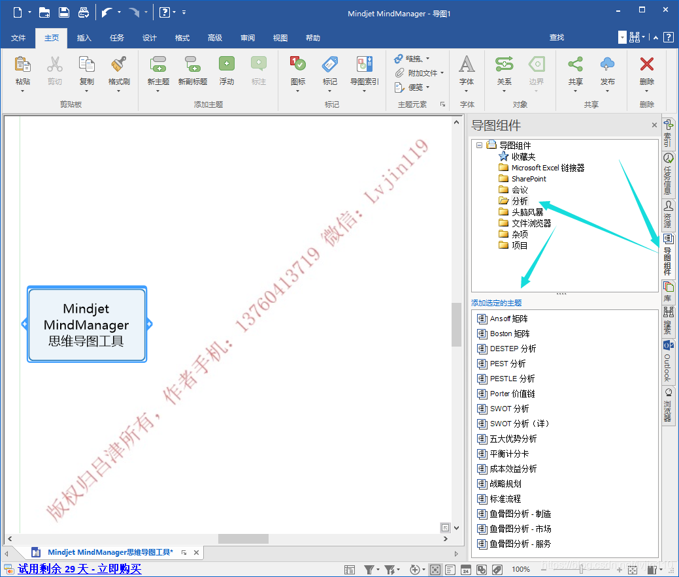Open the Library (库) side tab

tap(668, 291)
